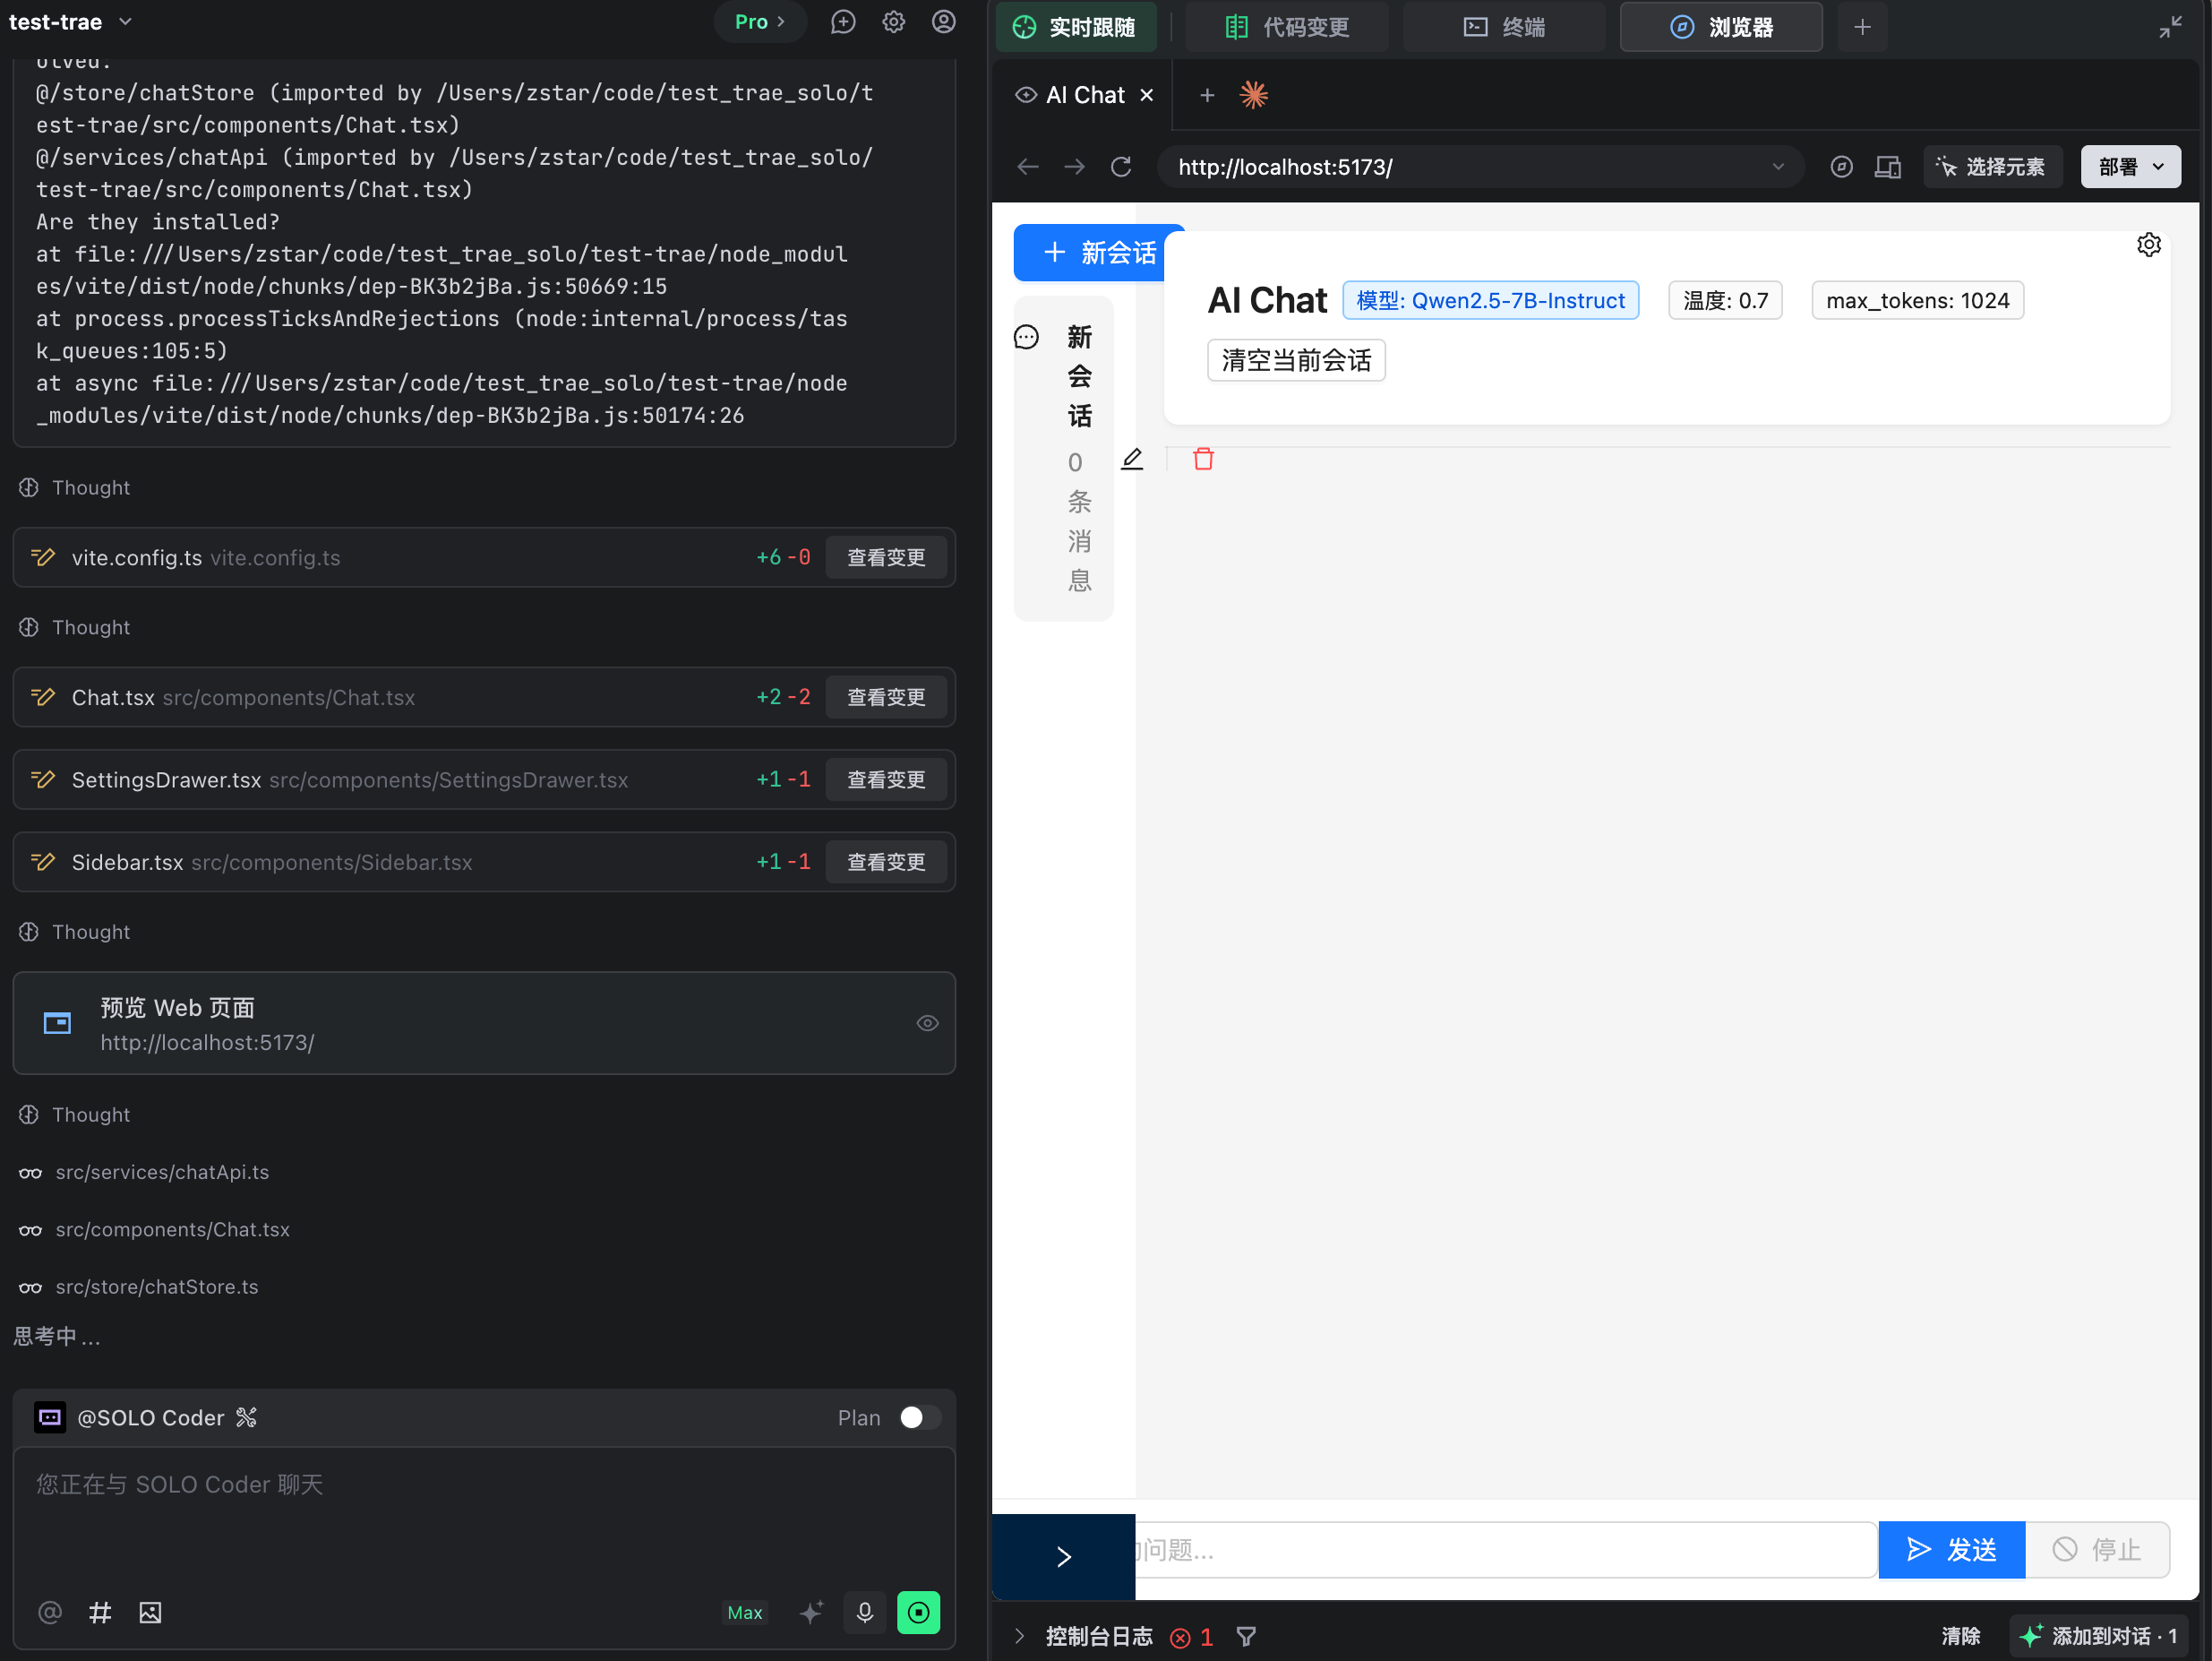Toggle the preview Web page eye icon
The width and height of the screenshot is (2212, 1661).
tap(927, 1022)
